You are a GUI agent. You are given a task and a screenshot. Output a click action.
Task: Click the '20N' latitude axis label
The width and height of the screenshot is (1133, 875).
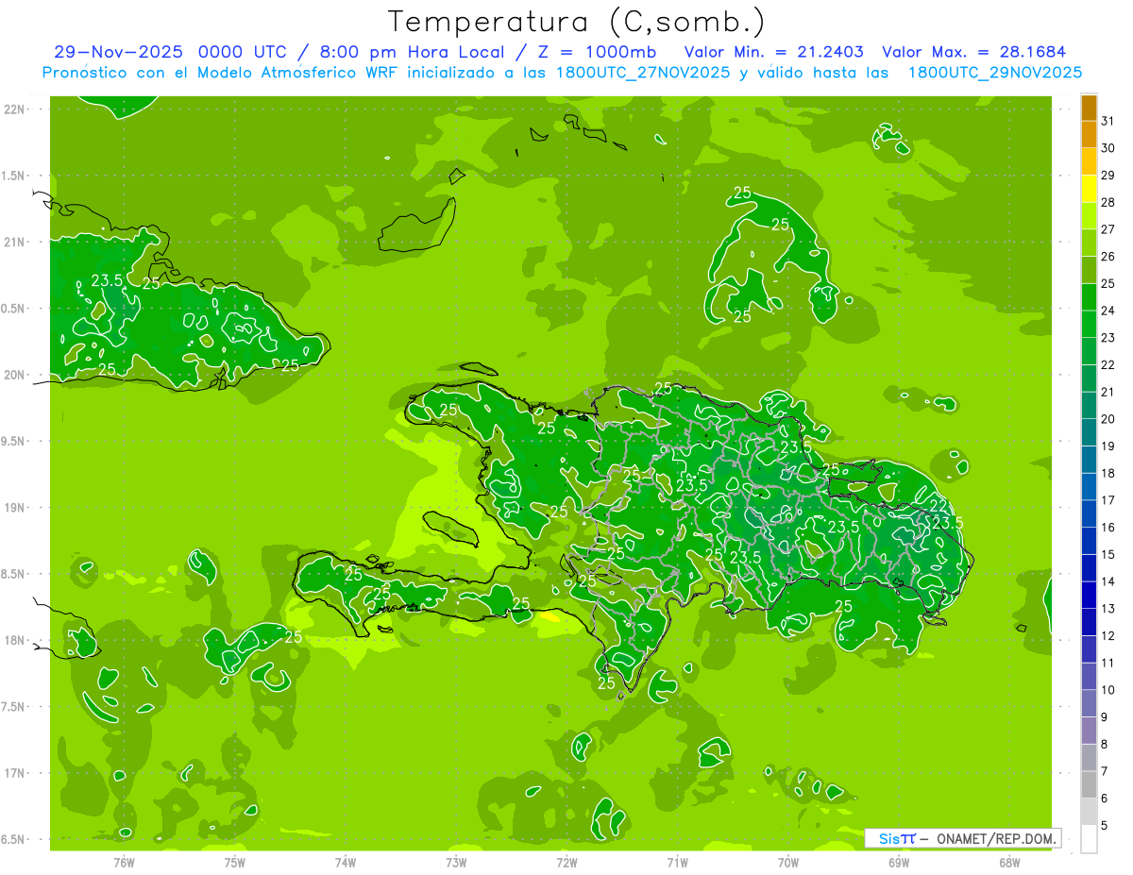tap(15, 375)
